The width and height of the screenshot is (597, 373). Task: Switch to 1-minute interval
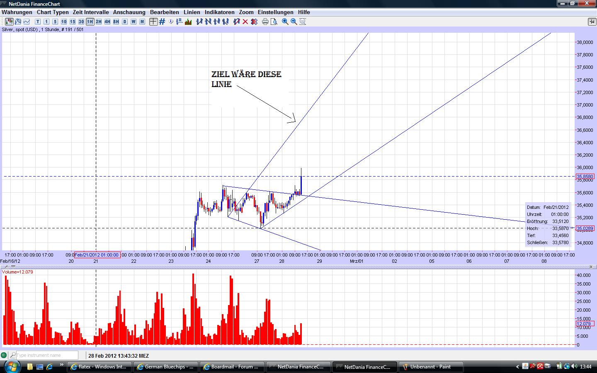[46, 22]
